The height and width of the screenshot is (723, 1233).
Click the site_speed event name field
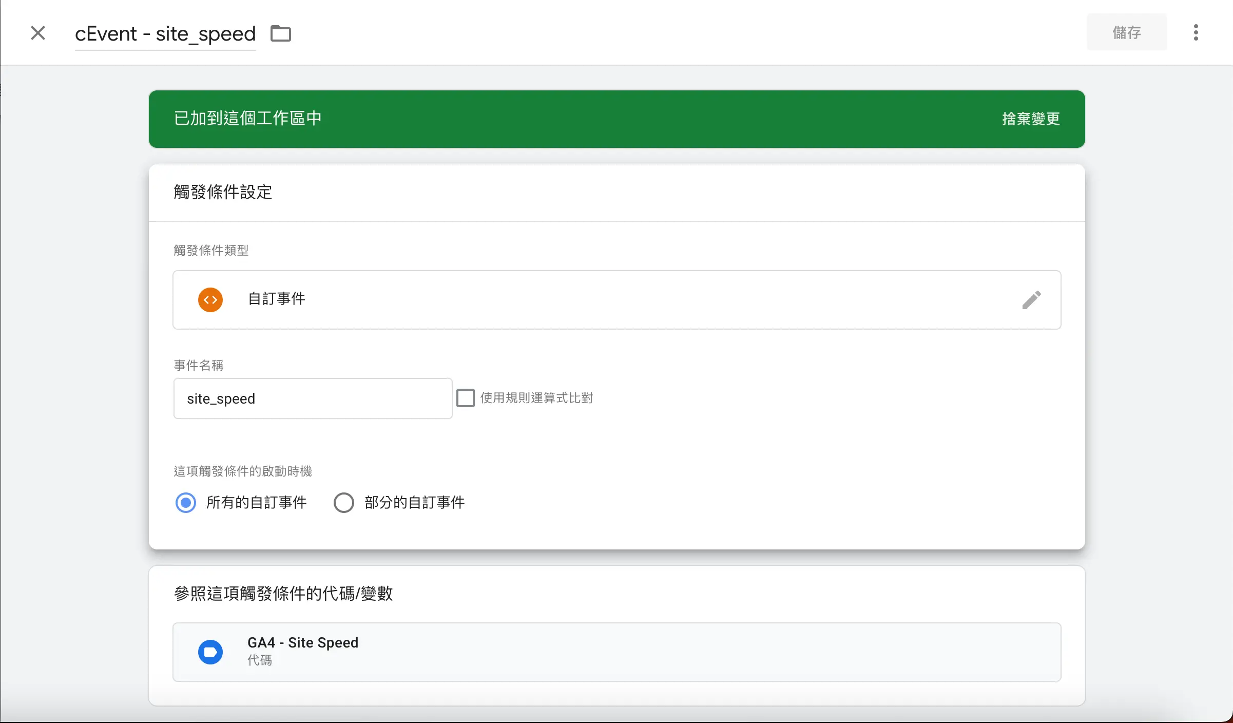312,399
